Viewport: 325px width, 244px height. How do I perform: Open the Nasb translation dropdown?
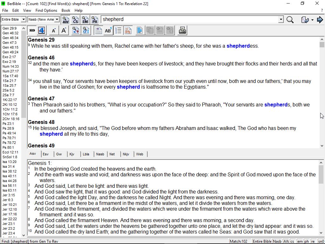(57, 19)
